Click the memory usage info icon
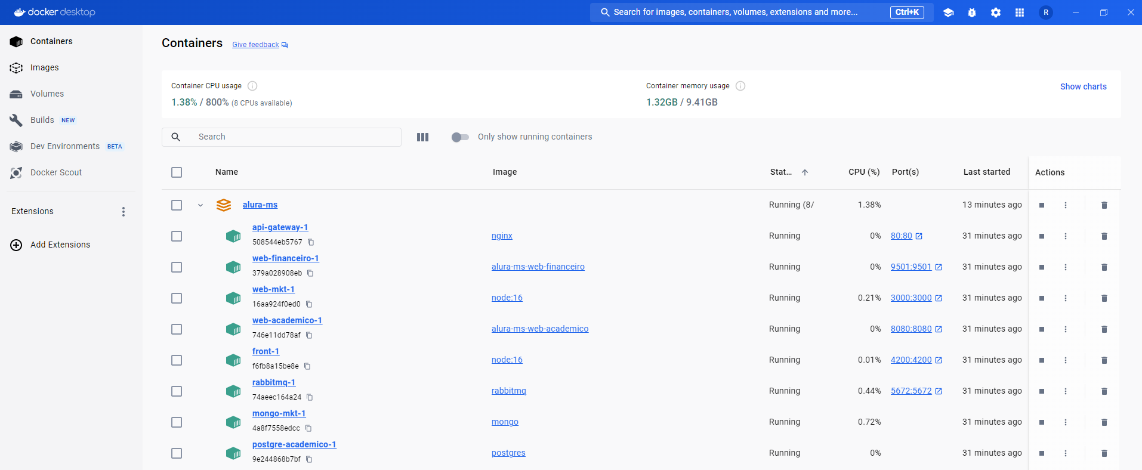This screenshot has height=470, width=1142. (740, 86)
